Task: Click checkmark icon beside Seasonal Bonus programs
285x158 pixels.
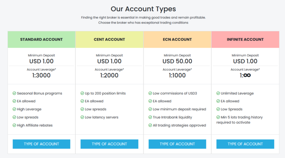Action: point(14,93)
